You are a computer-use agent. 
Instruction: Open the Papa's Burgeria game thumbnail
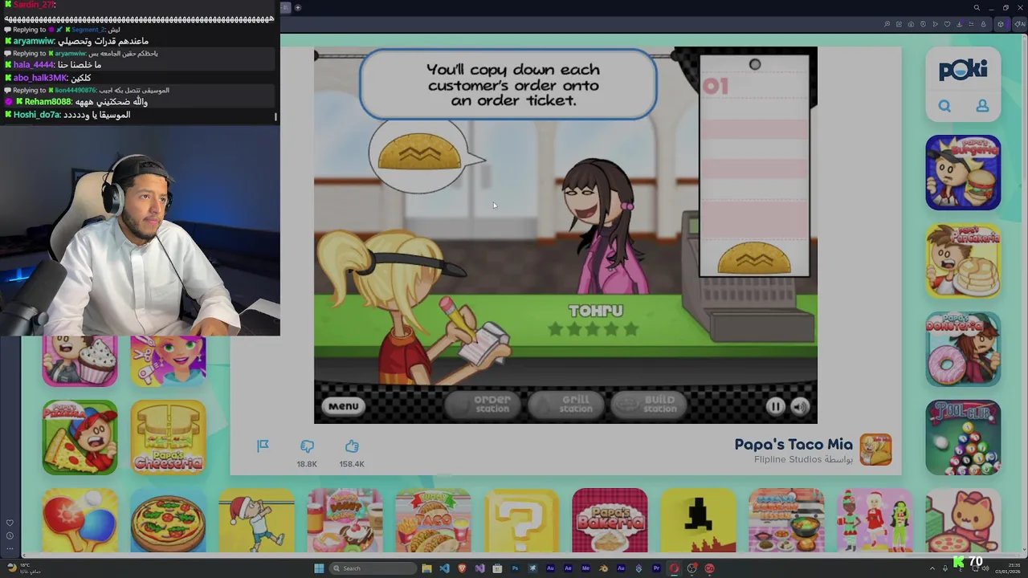963,173
